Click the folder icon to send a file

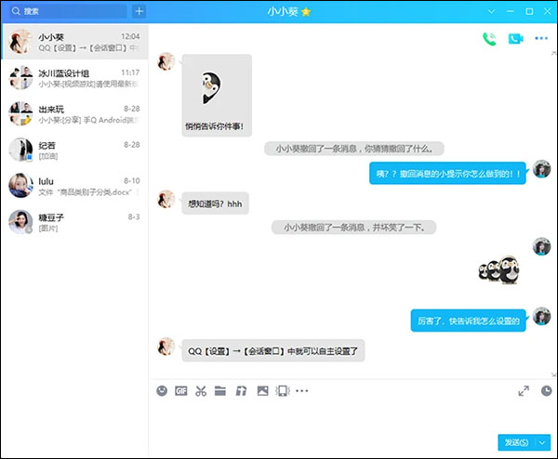tap(220, 391)
